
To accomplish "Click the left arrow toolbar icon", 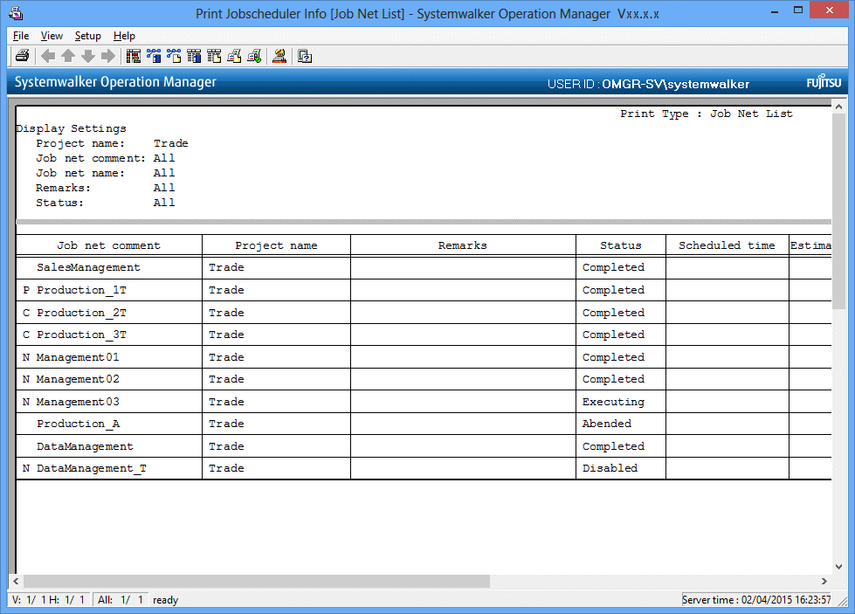I will click(x=48, y=57).
